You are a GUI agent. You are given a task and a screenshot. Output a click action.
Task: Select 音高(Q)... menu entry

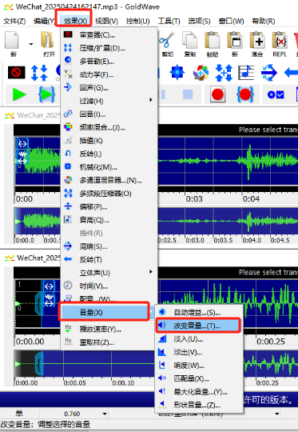[x=109, y=220]
